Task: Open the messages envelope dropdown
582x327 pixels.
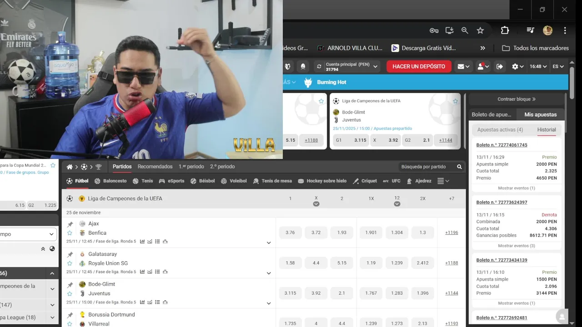Action: 464,66
